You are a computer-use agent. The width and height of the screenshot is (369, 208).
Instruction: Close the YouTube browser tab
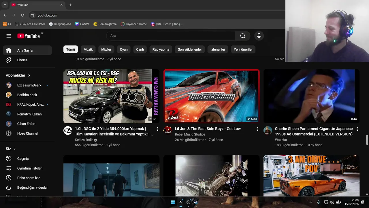pos(61,5)
